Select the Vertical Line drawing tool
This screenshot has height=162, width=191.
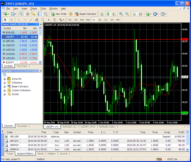coord(19,20)
